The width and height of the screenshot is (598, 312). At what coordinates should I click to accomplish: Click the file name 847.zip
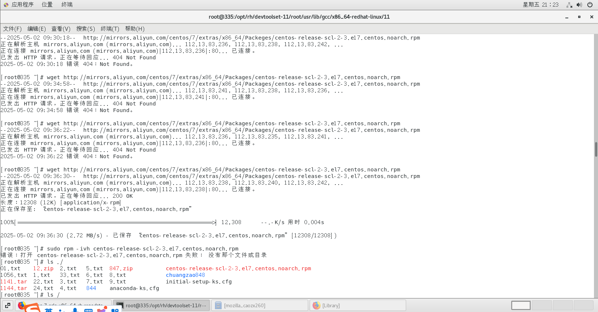[x=121, y=268]
